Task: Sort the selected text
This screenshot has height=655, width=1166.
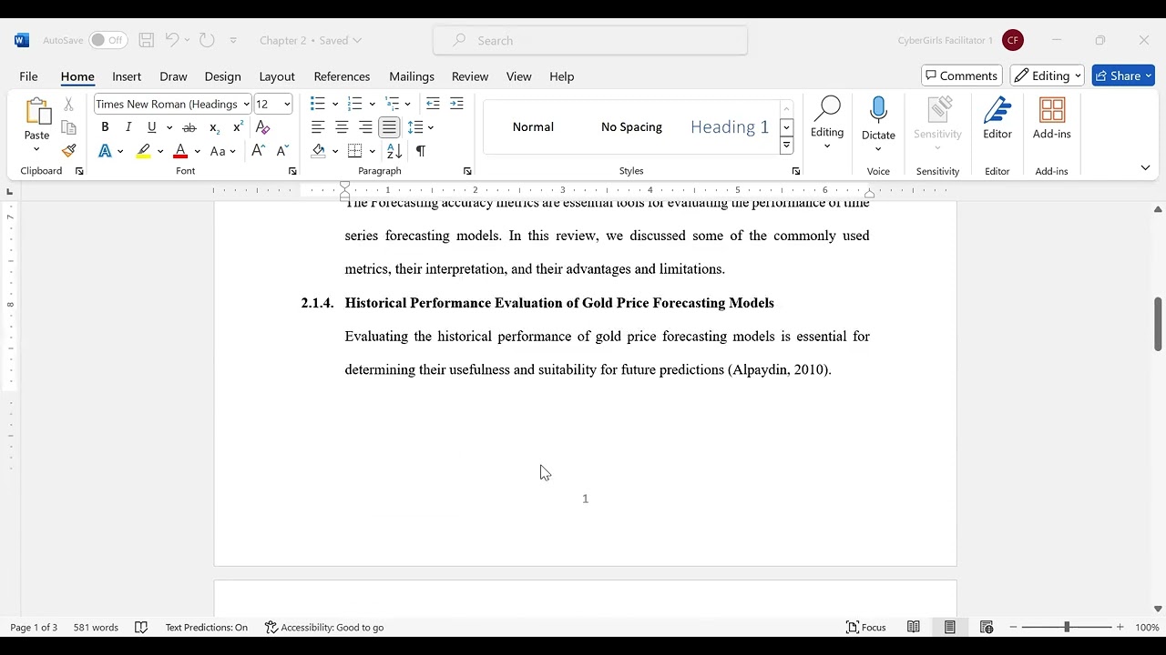Action: tap(394, 151)
